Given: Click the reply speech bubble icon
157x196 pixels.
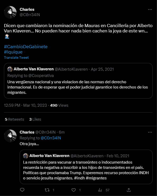Looking at the screenshot, I should pyautogui.click(x=22, y=190).
